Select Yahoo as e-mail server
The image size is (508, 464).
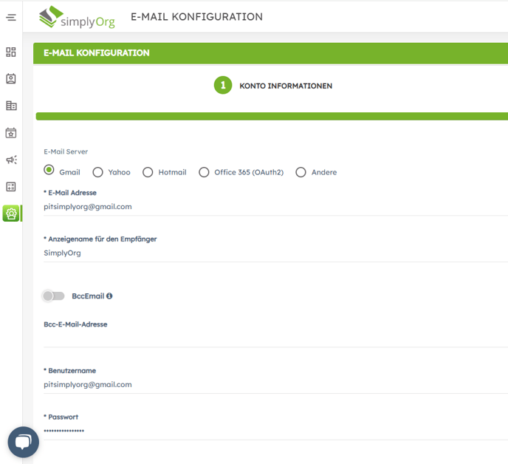(x=97, y=172)
